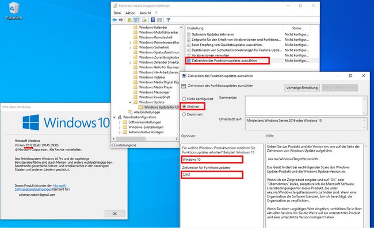Screen dimensions: 374x228
Task: Click the Windows PowerShell folder icon
Action: (135, 97)
